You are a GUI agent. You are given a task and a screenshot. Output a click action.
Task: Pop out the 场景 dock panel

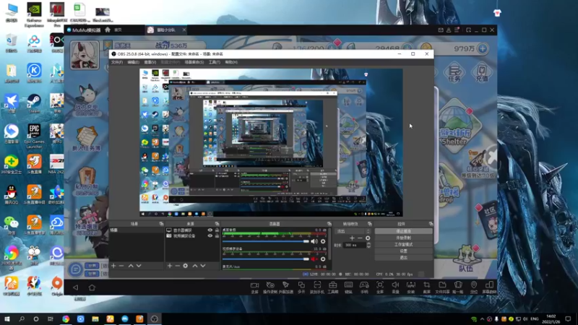click(x=161, y=224)
